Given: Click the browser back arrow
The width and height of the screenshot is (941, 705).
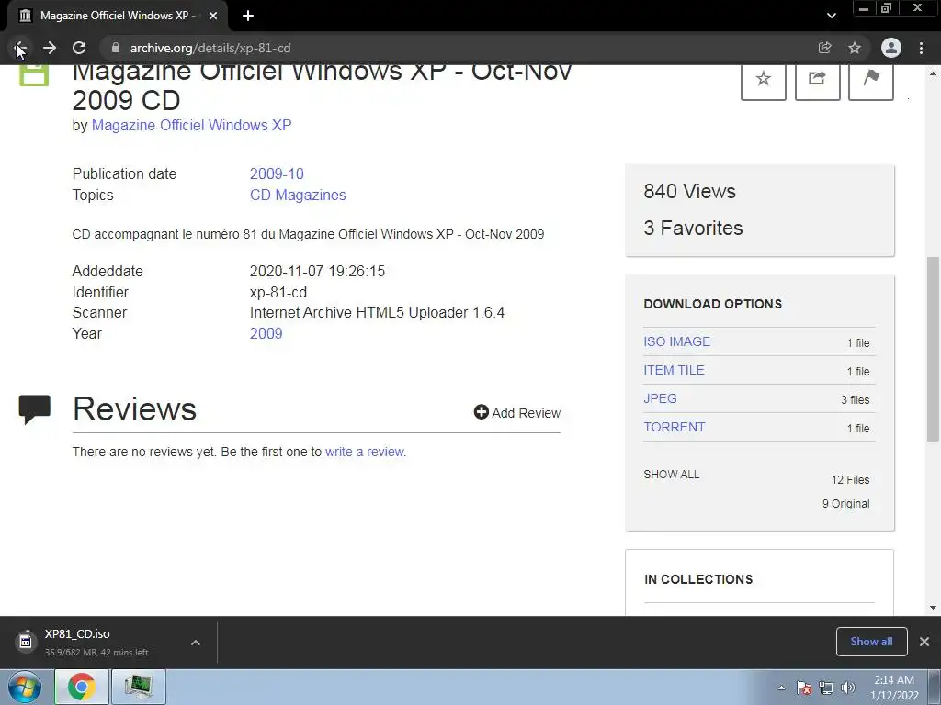Looking at the screenshot, I should [x=19, y=48].
